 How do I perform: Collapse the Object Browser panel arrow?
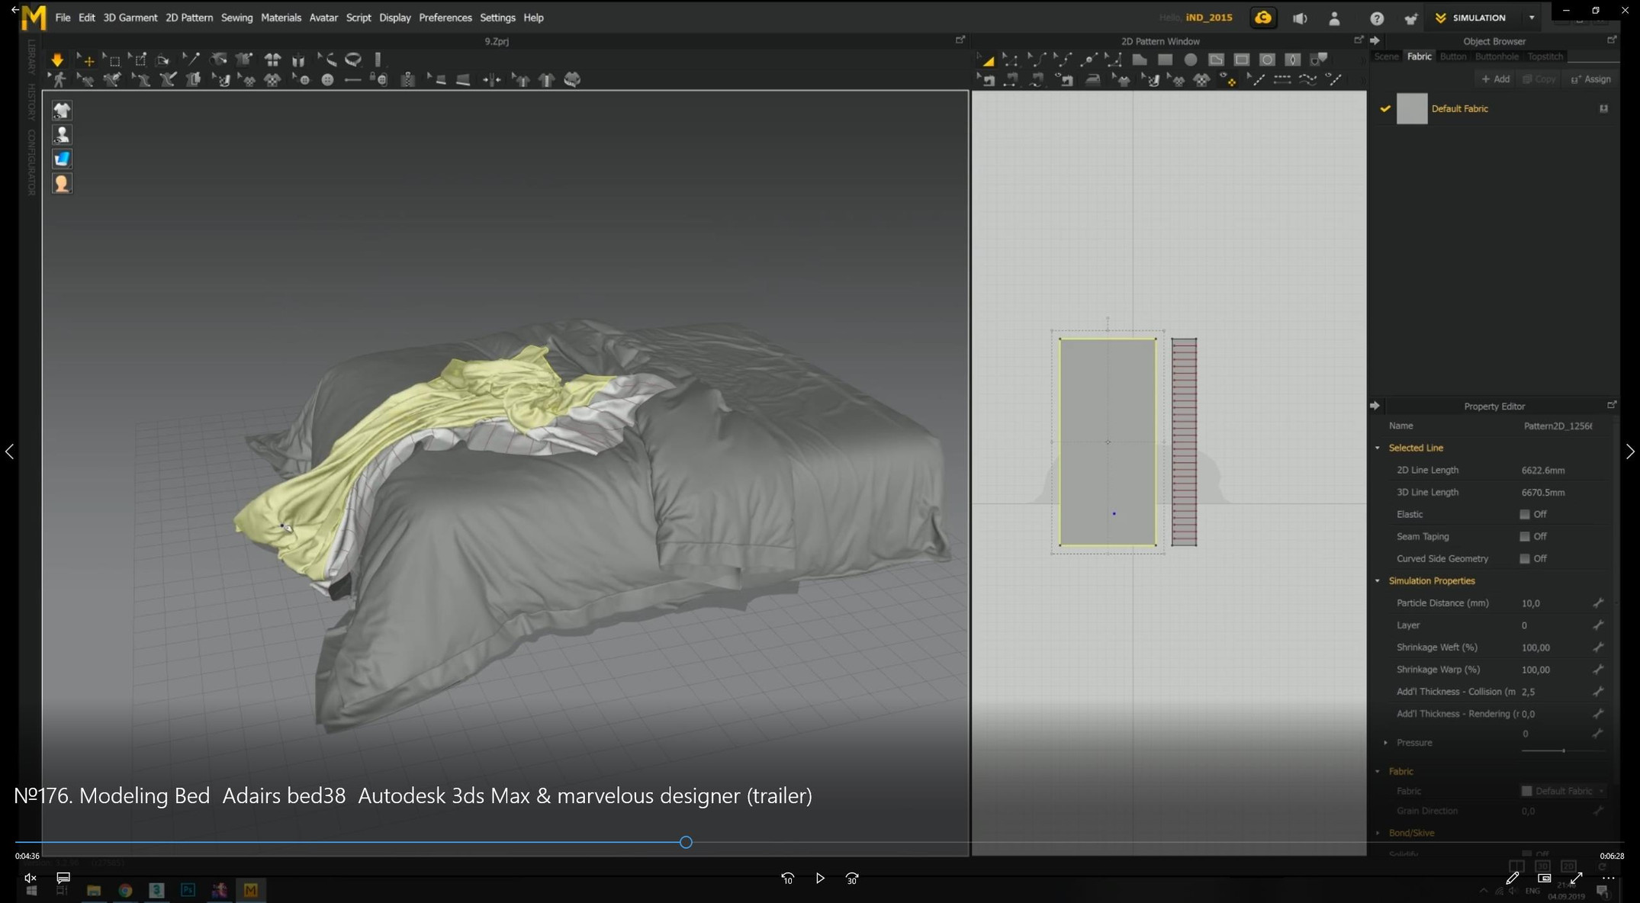click(x=1375, y=41)
